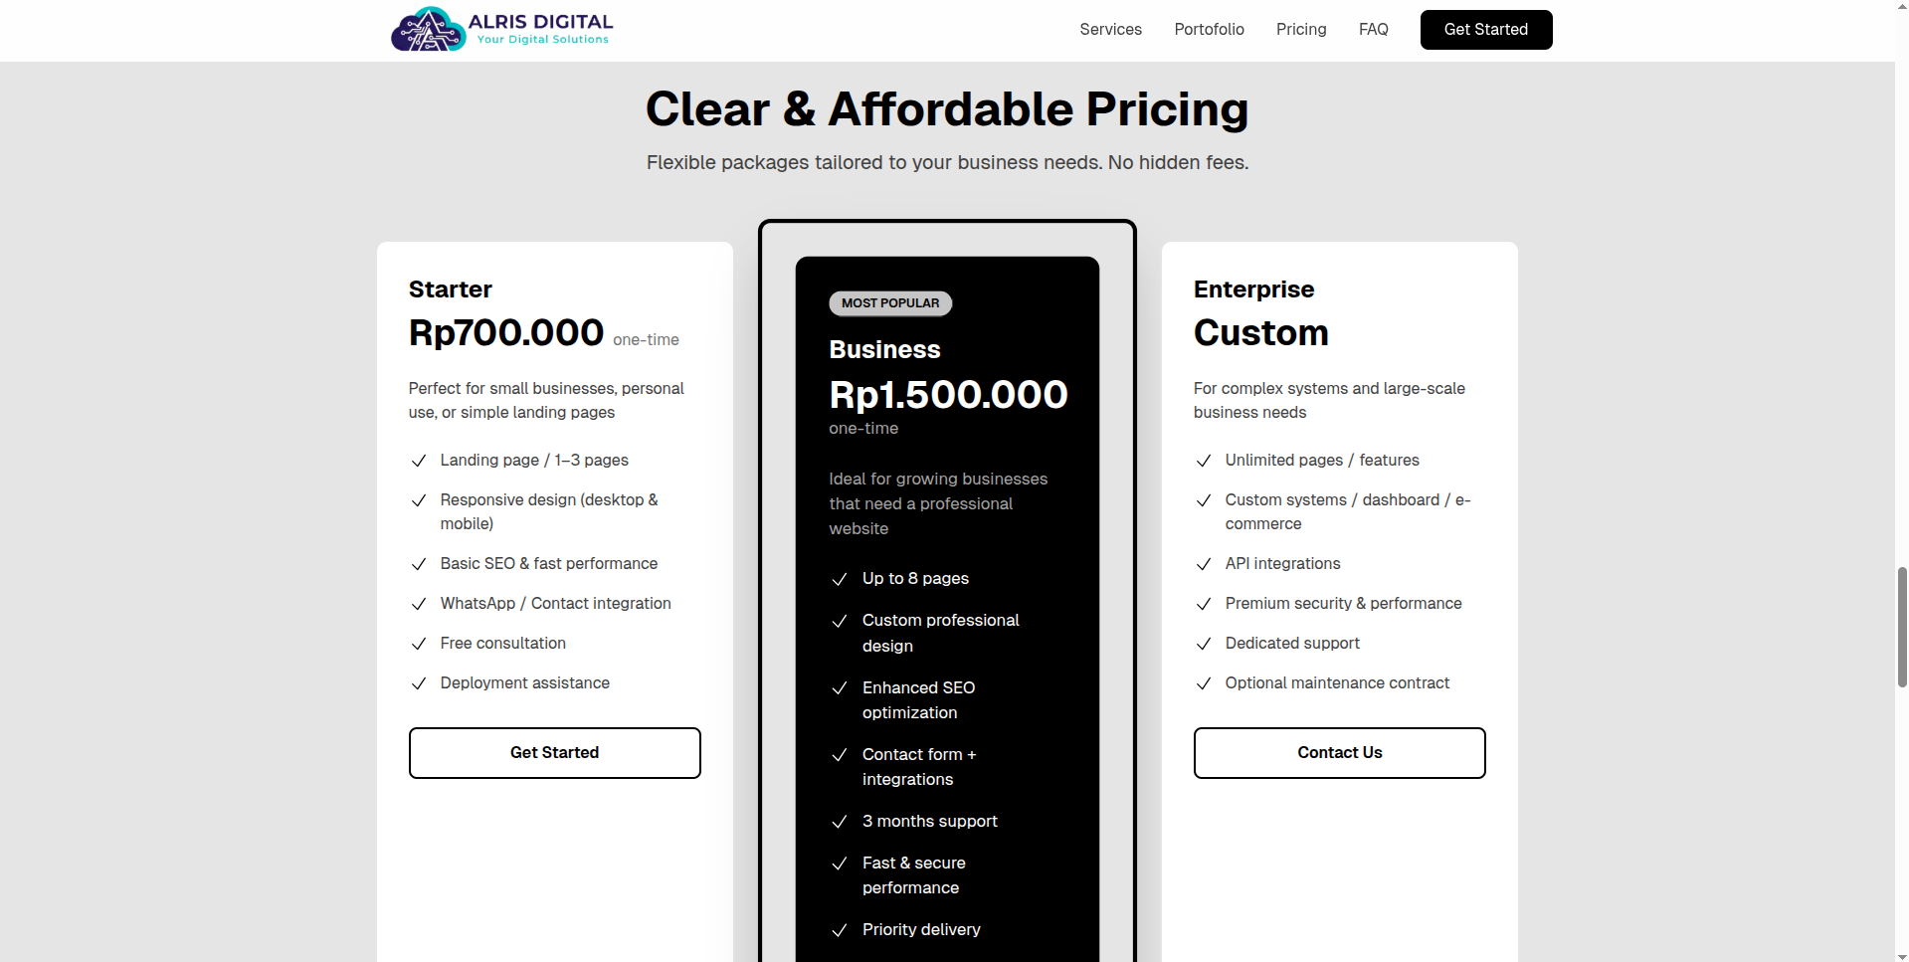
Task: Click the scrollbar down arrow
Action: pyautogui.click(x=1901, y=956)
